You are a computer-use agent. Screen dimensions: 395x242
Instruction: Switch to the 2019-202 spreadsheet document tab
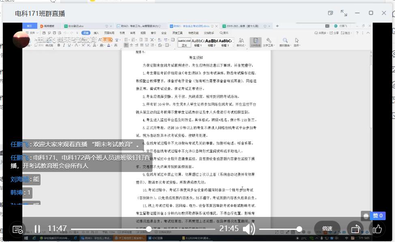236,26
